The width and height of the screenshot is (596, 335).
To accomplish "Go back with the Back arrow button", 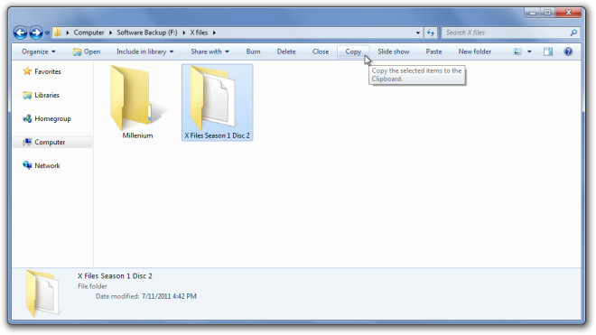I will coord(20,33).
